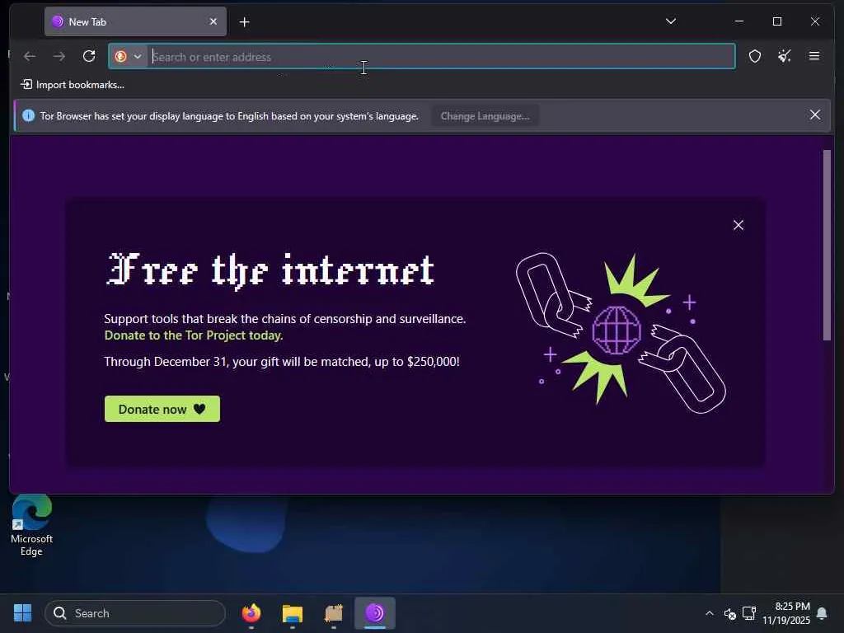This screenshot has width=844, height=633.
Task: Click the page vertical scrollbar thumb
Action: coord(827,245)
